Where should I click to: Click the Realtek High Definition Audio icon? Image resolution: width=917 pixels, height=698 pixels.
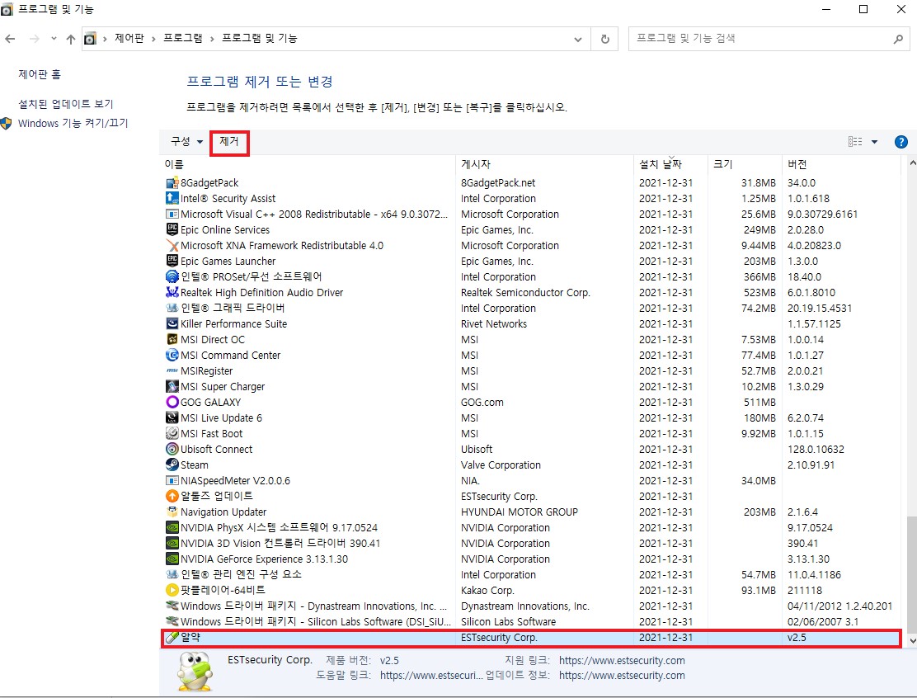(172, 293)
